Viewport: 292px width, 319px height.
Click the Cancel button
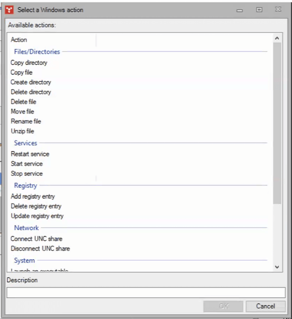coord(265,306)
